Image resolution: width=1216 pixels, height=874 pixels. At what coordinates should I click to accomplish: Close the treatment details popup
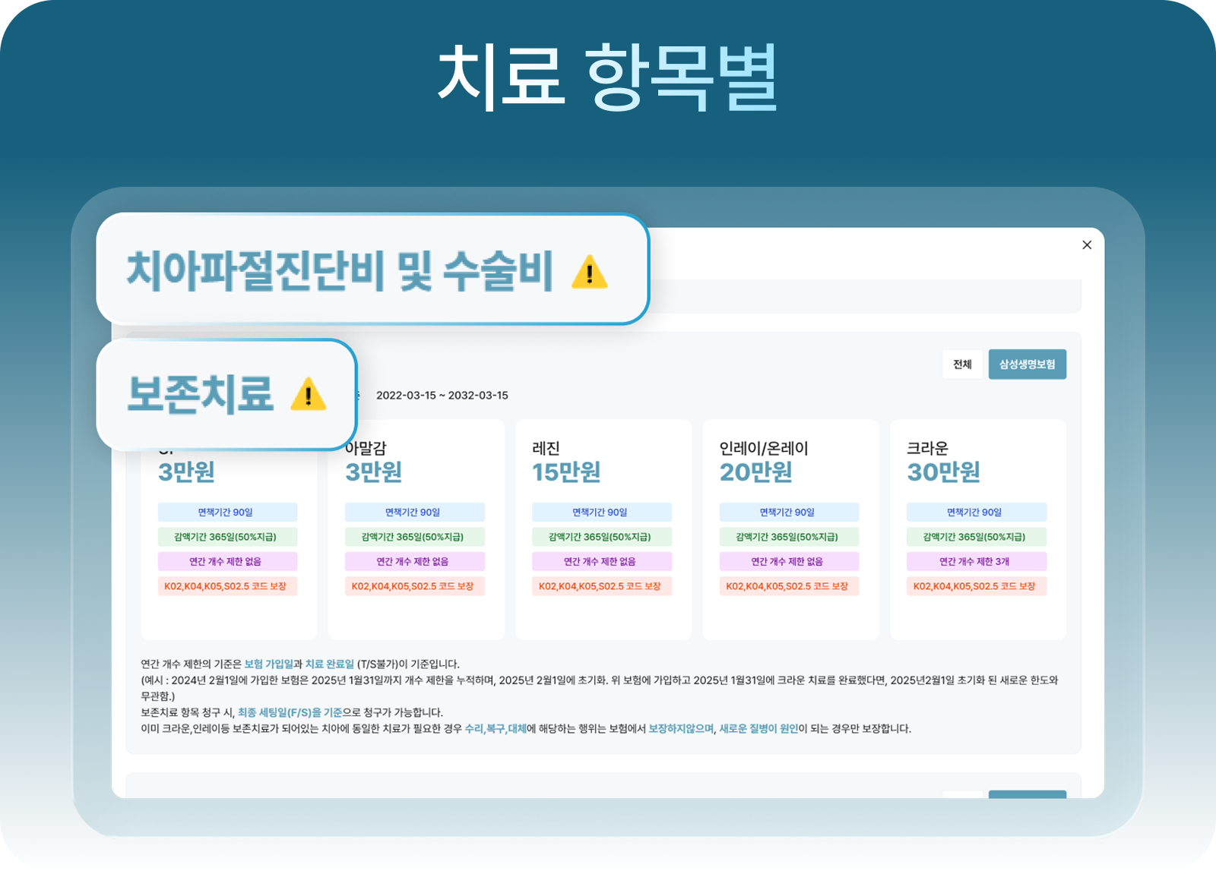(x=1087, y=245)
